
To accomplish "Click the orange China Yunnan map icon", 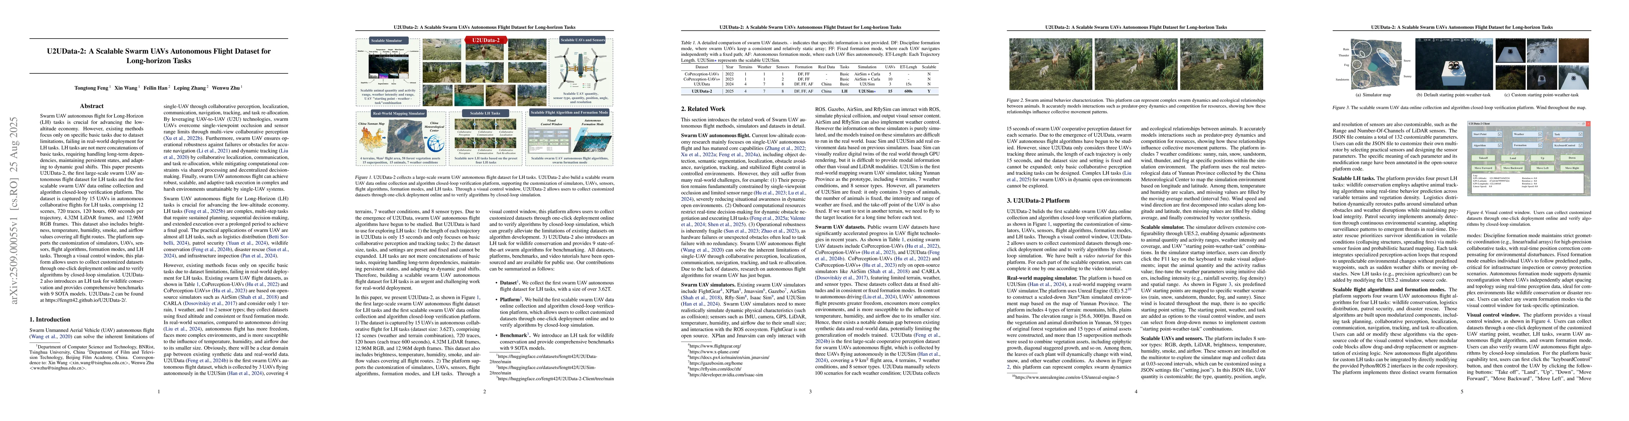I will pos(372,139).
